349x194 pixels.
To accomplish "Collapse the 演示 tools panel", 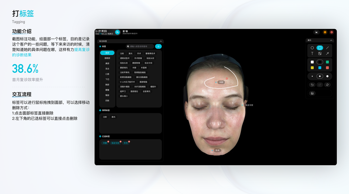I will (331, 40).
